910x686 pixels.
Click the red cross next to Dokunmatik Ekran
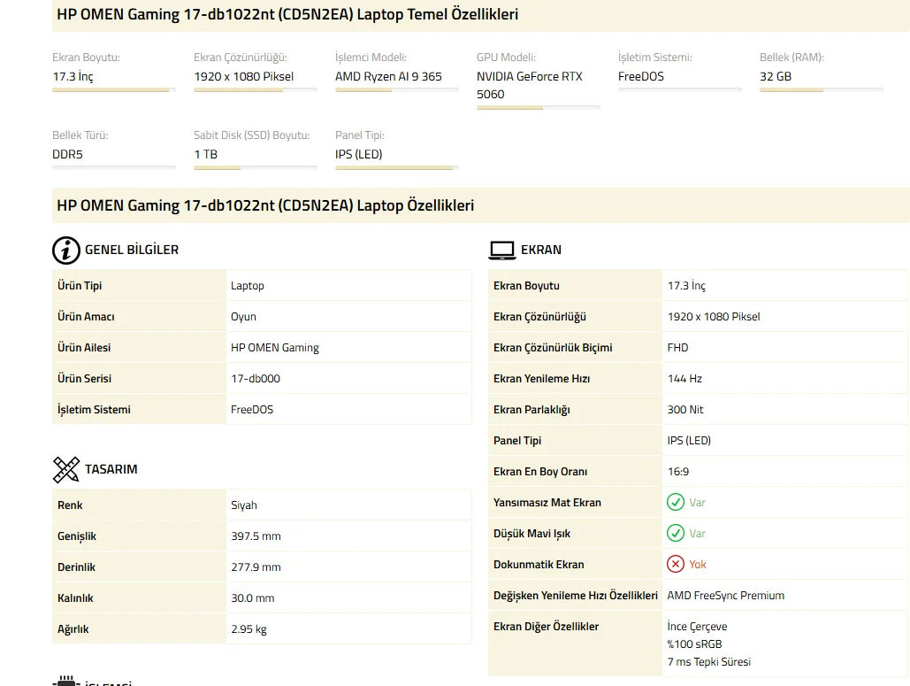676,564
